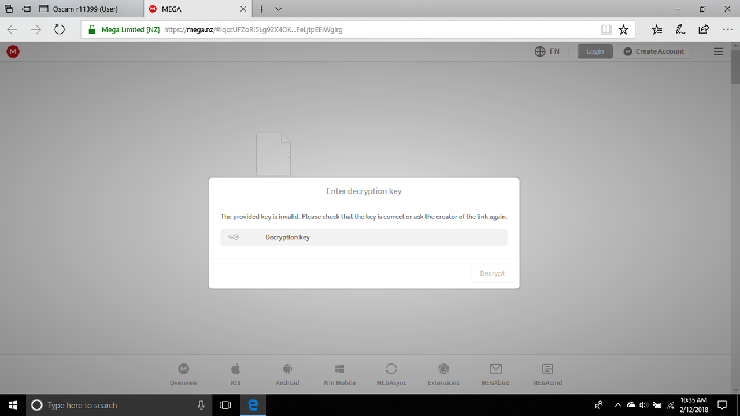This screenshot has height=416, width=740.
Task: Open the Favorites hub icon
Action: point(657,29)
